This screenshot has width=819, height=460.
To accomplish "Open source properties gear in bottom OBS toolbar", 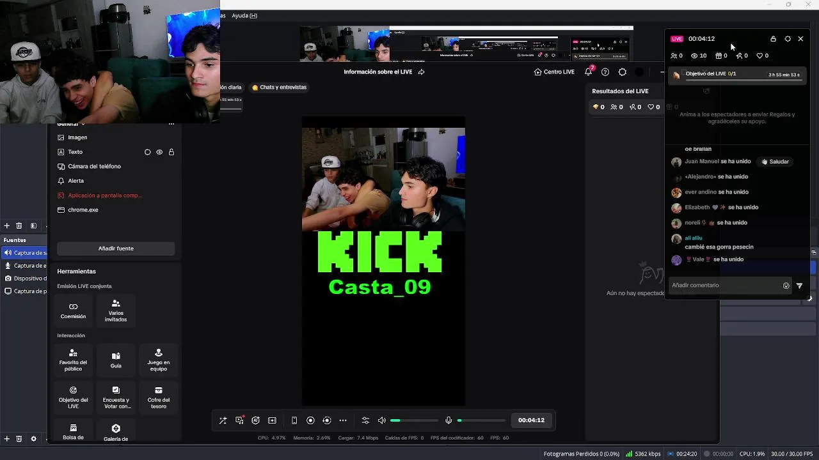I will pyautogui.click(x=33, y=439).
